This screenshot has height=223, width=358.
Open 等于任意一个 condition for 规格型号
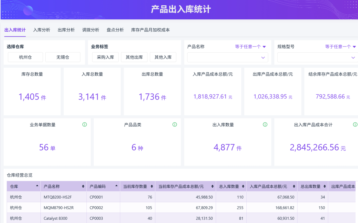click(x=341, y=47)
